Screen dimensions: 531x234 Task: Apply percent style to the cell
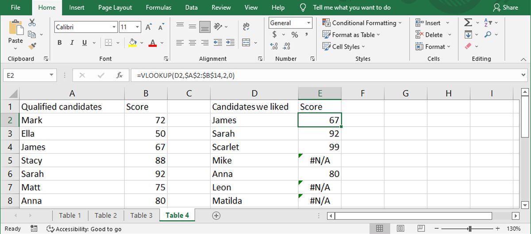click(295, 34)
